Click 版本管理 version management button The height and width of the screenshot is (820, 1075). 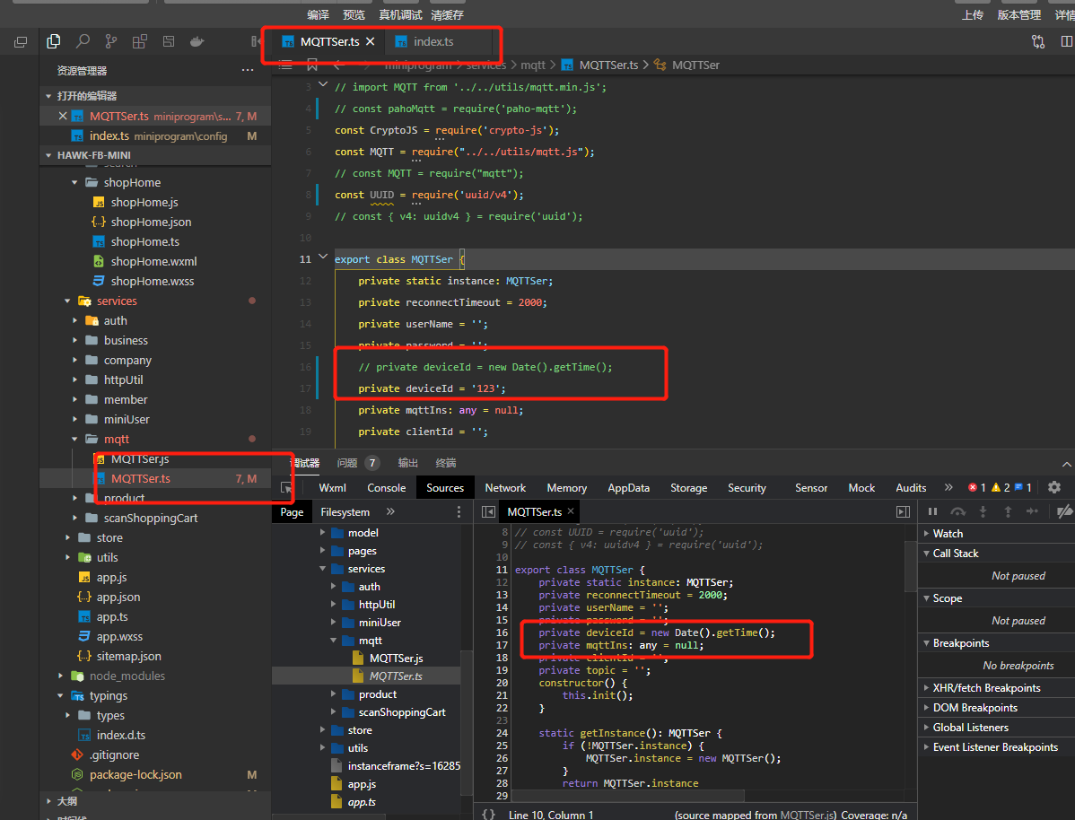click(1018, 15)
